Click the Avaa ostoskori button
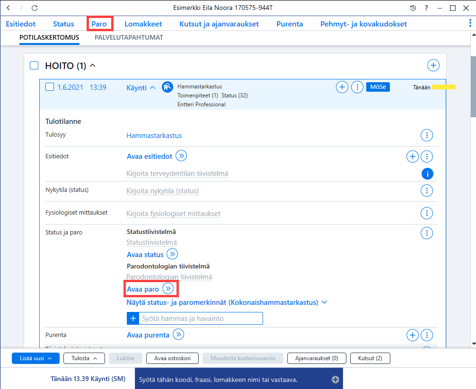 pos(172,358)
